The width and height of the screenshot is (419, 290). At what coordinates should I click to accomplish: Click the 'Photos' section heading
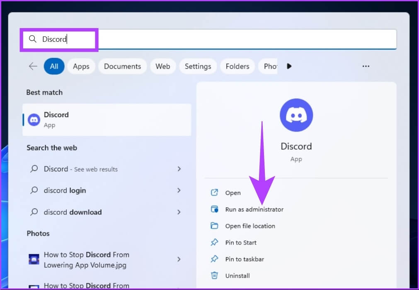38,233
